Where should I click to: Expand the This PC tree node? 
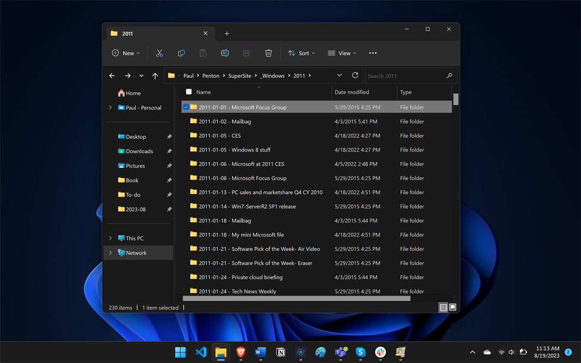[111, 238]
